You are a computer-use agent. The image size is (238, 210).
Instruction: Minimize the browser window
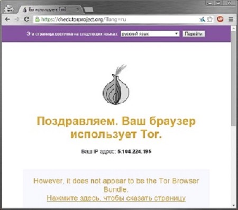tap(210, 3)
